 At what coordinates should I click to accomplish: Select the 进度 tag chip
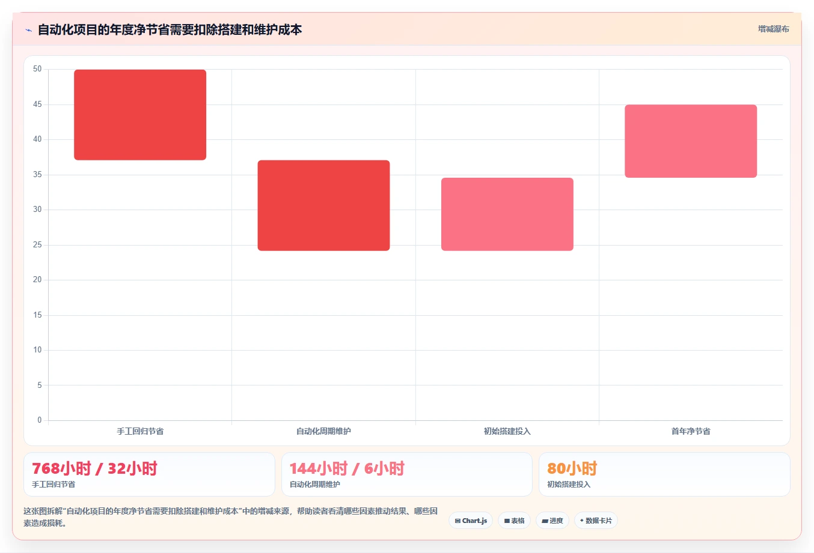(552, 521)
